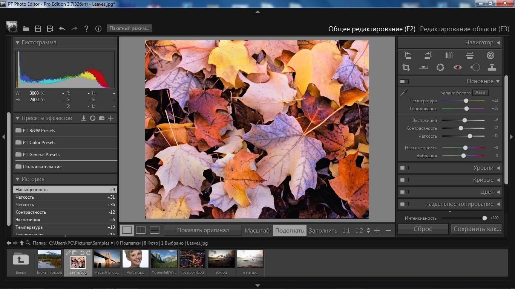Viewport: 515px width, 289px height.
Task: Create a new preset folder
Action: tap(102, 118)
